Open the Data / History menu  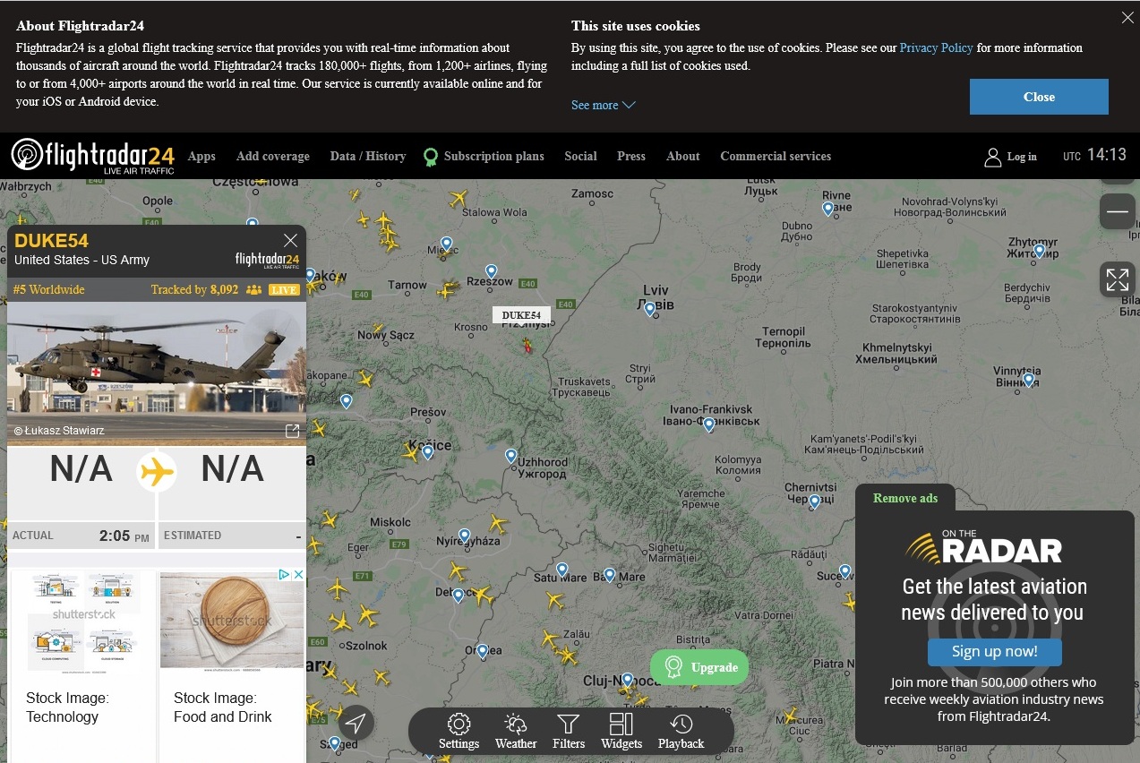click(x=367, y=156)
